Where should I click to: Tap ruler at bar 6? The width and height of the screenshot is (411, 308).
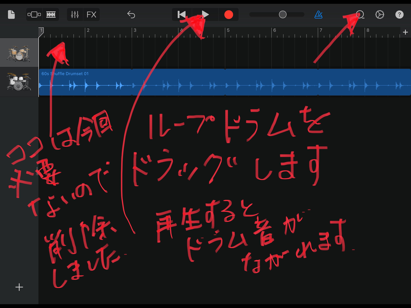[x=274, y=30]
